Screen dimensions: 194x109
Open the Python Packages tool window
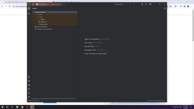[29, 81]
